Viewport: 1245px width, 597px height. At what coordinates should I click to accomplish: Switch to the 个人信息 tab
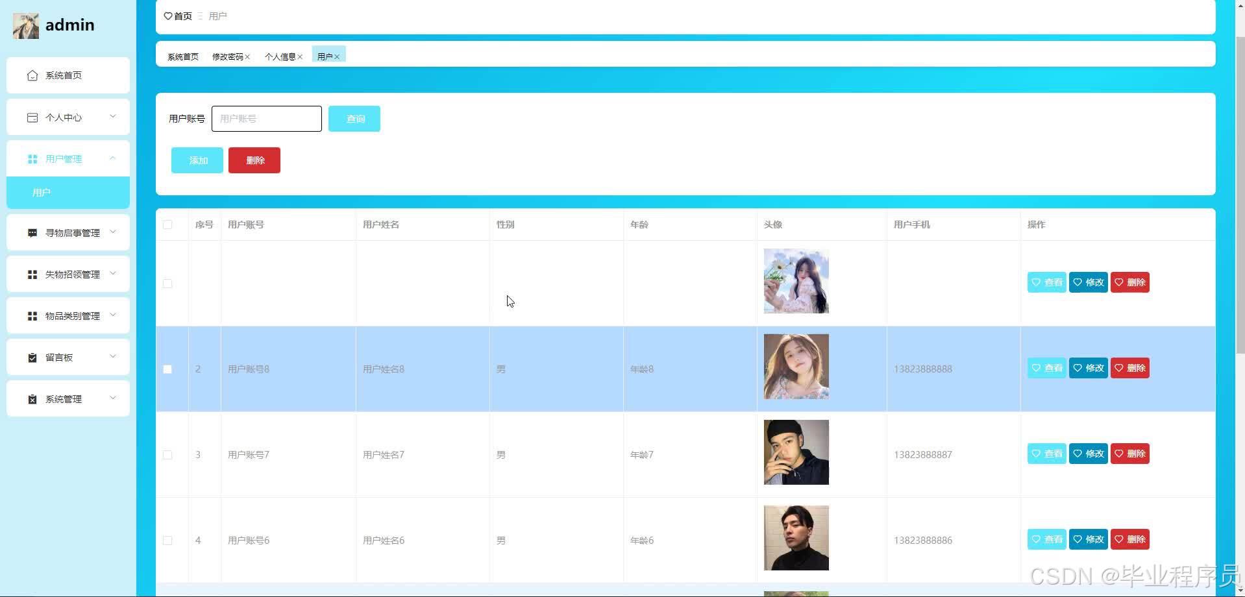pyautogui.click(x=280, y=57)
